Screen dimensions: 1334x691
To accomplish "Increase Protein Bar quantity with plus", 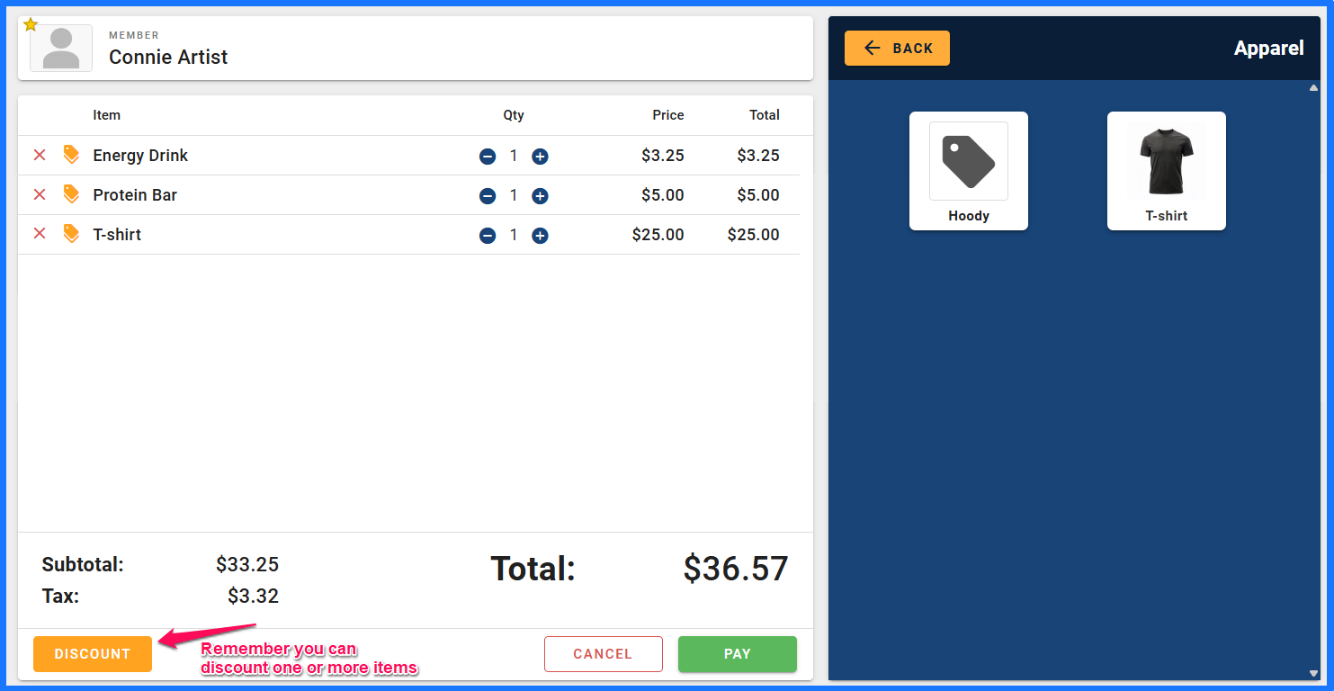I will click(x=540, y=196).
